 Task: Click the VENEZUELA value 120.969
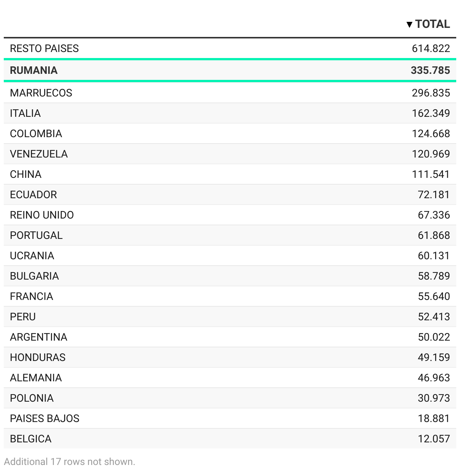(431, 154)
